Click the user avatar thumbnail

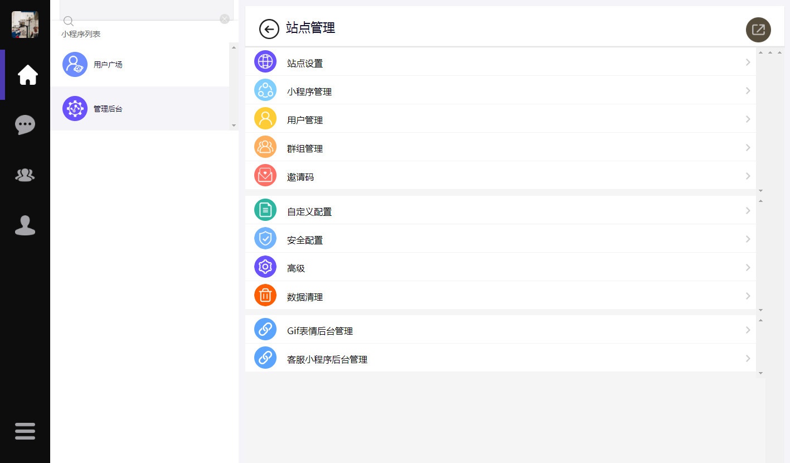25,25
